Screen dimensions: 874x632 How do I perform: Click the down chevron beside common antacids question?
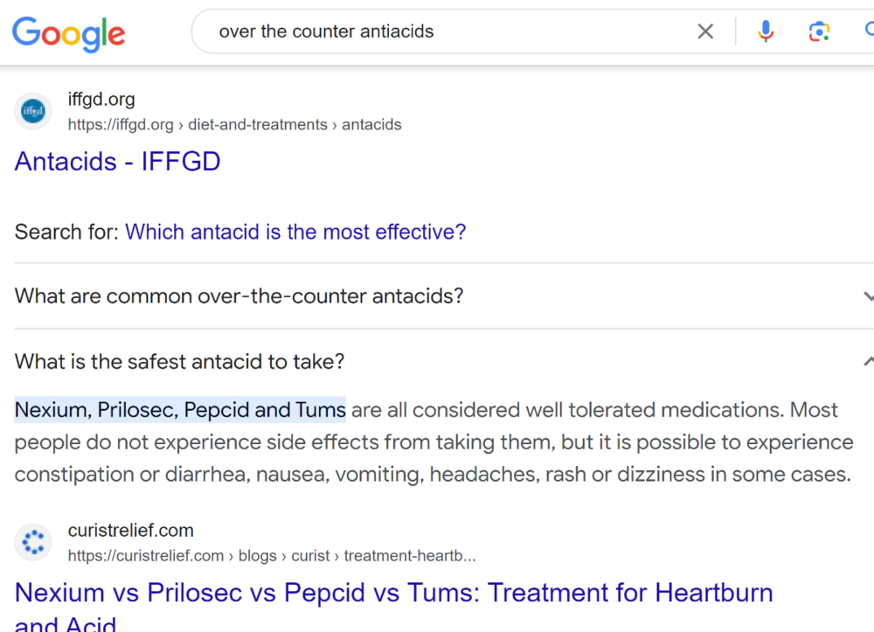(868, 295)
